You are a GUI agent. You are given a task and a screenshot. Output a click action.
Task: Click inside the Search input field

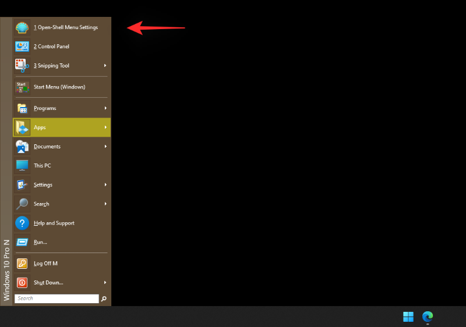click(x=57, y=298)
